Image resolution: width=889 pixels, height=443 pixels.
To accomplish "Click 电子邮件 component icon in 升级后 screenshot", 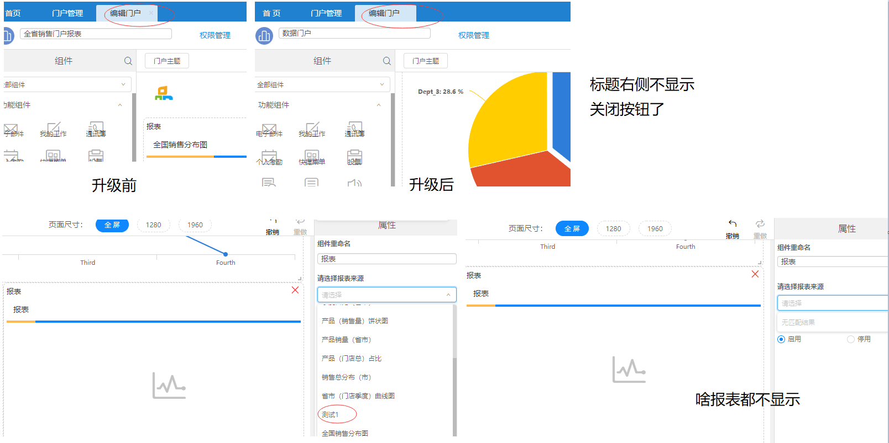I will [x=269, y=129].
